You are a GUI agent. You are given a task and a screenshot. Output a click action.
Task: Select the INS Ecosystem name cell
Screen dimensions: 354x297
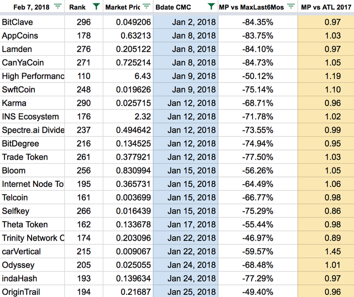[x=32, y=117]
